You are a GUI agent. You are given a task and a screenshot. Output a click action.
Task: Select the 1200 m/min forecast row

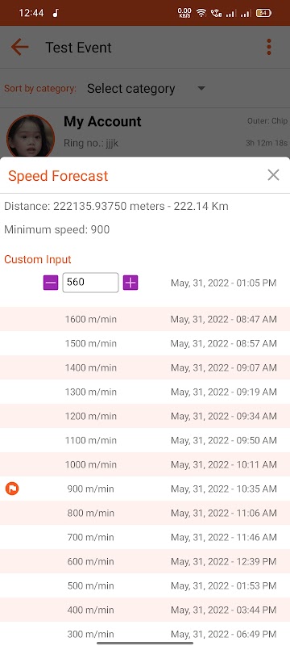[145, 416]
